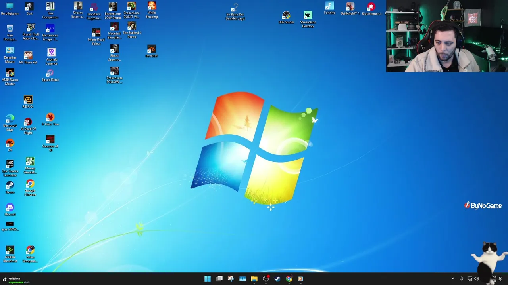This screenshot has width=508, height=285.
Task: Launch AMD Ryzen Master shortcut
Action: point(10,77)
